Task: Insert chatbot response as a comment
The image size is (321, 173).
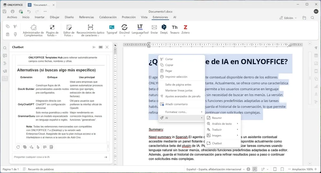Action: [45, 147]
